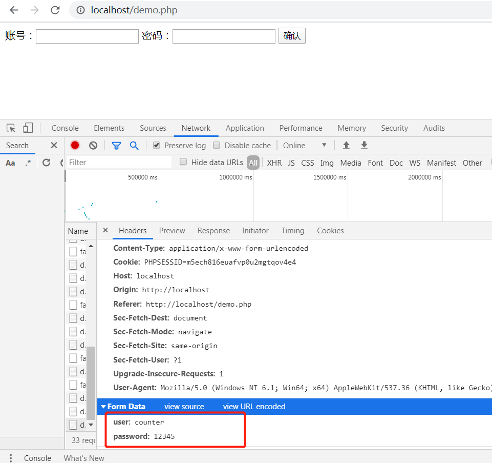
Task: Enable the Preserve log checkbox
Action: 157,145
